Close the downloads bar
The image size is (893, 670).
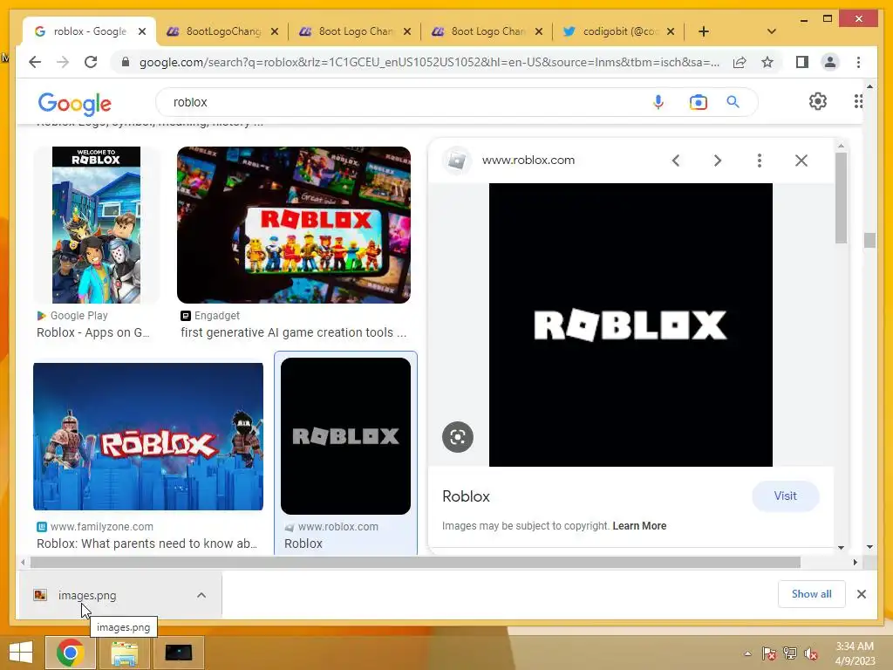tap(861, 594)
